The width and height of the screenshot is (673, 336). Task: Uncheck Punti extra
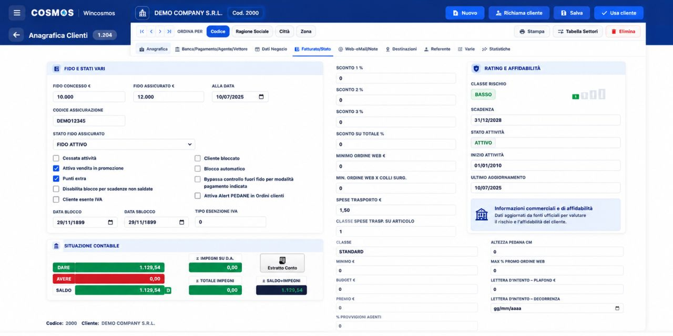(x=56, y=178)
